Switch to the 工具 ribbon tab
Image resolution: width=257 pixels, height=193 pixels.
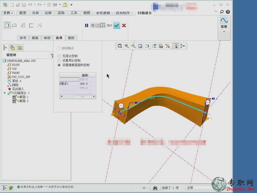click(x=74, y=13)
